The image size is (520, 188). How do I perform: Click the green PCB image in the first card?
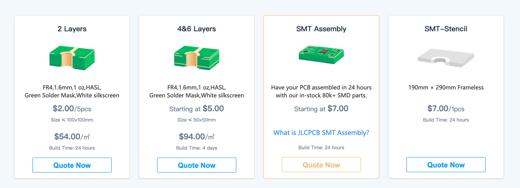72,57
